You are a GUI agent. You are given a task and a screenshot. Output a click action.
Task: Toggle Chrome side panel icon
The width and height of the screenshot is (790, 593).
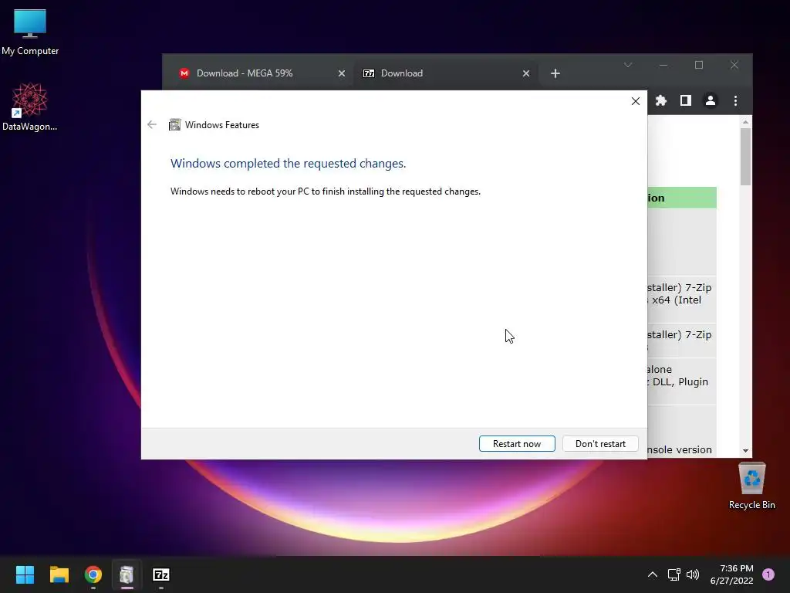pos(686,101)
